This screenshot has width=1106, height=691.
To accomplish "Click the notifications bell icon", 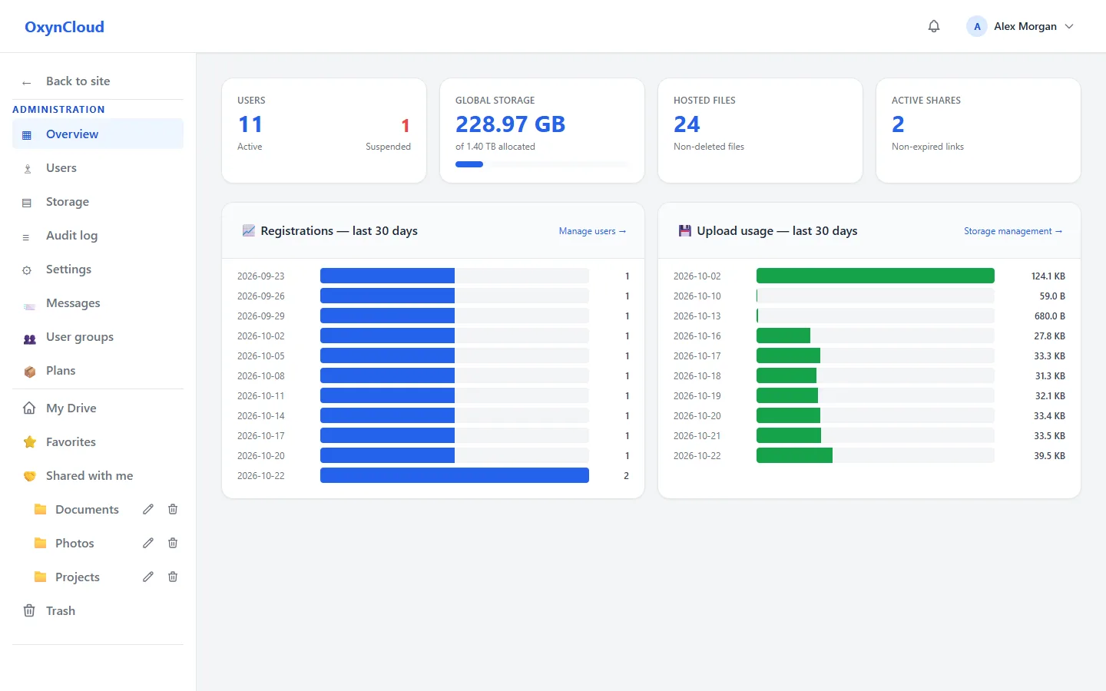I will pos(934,26).
